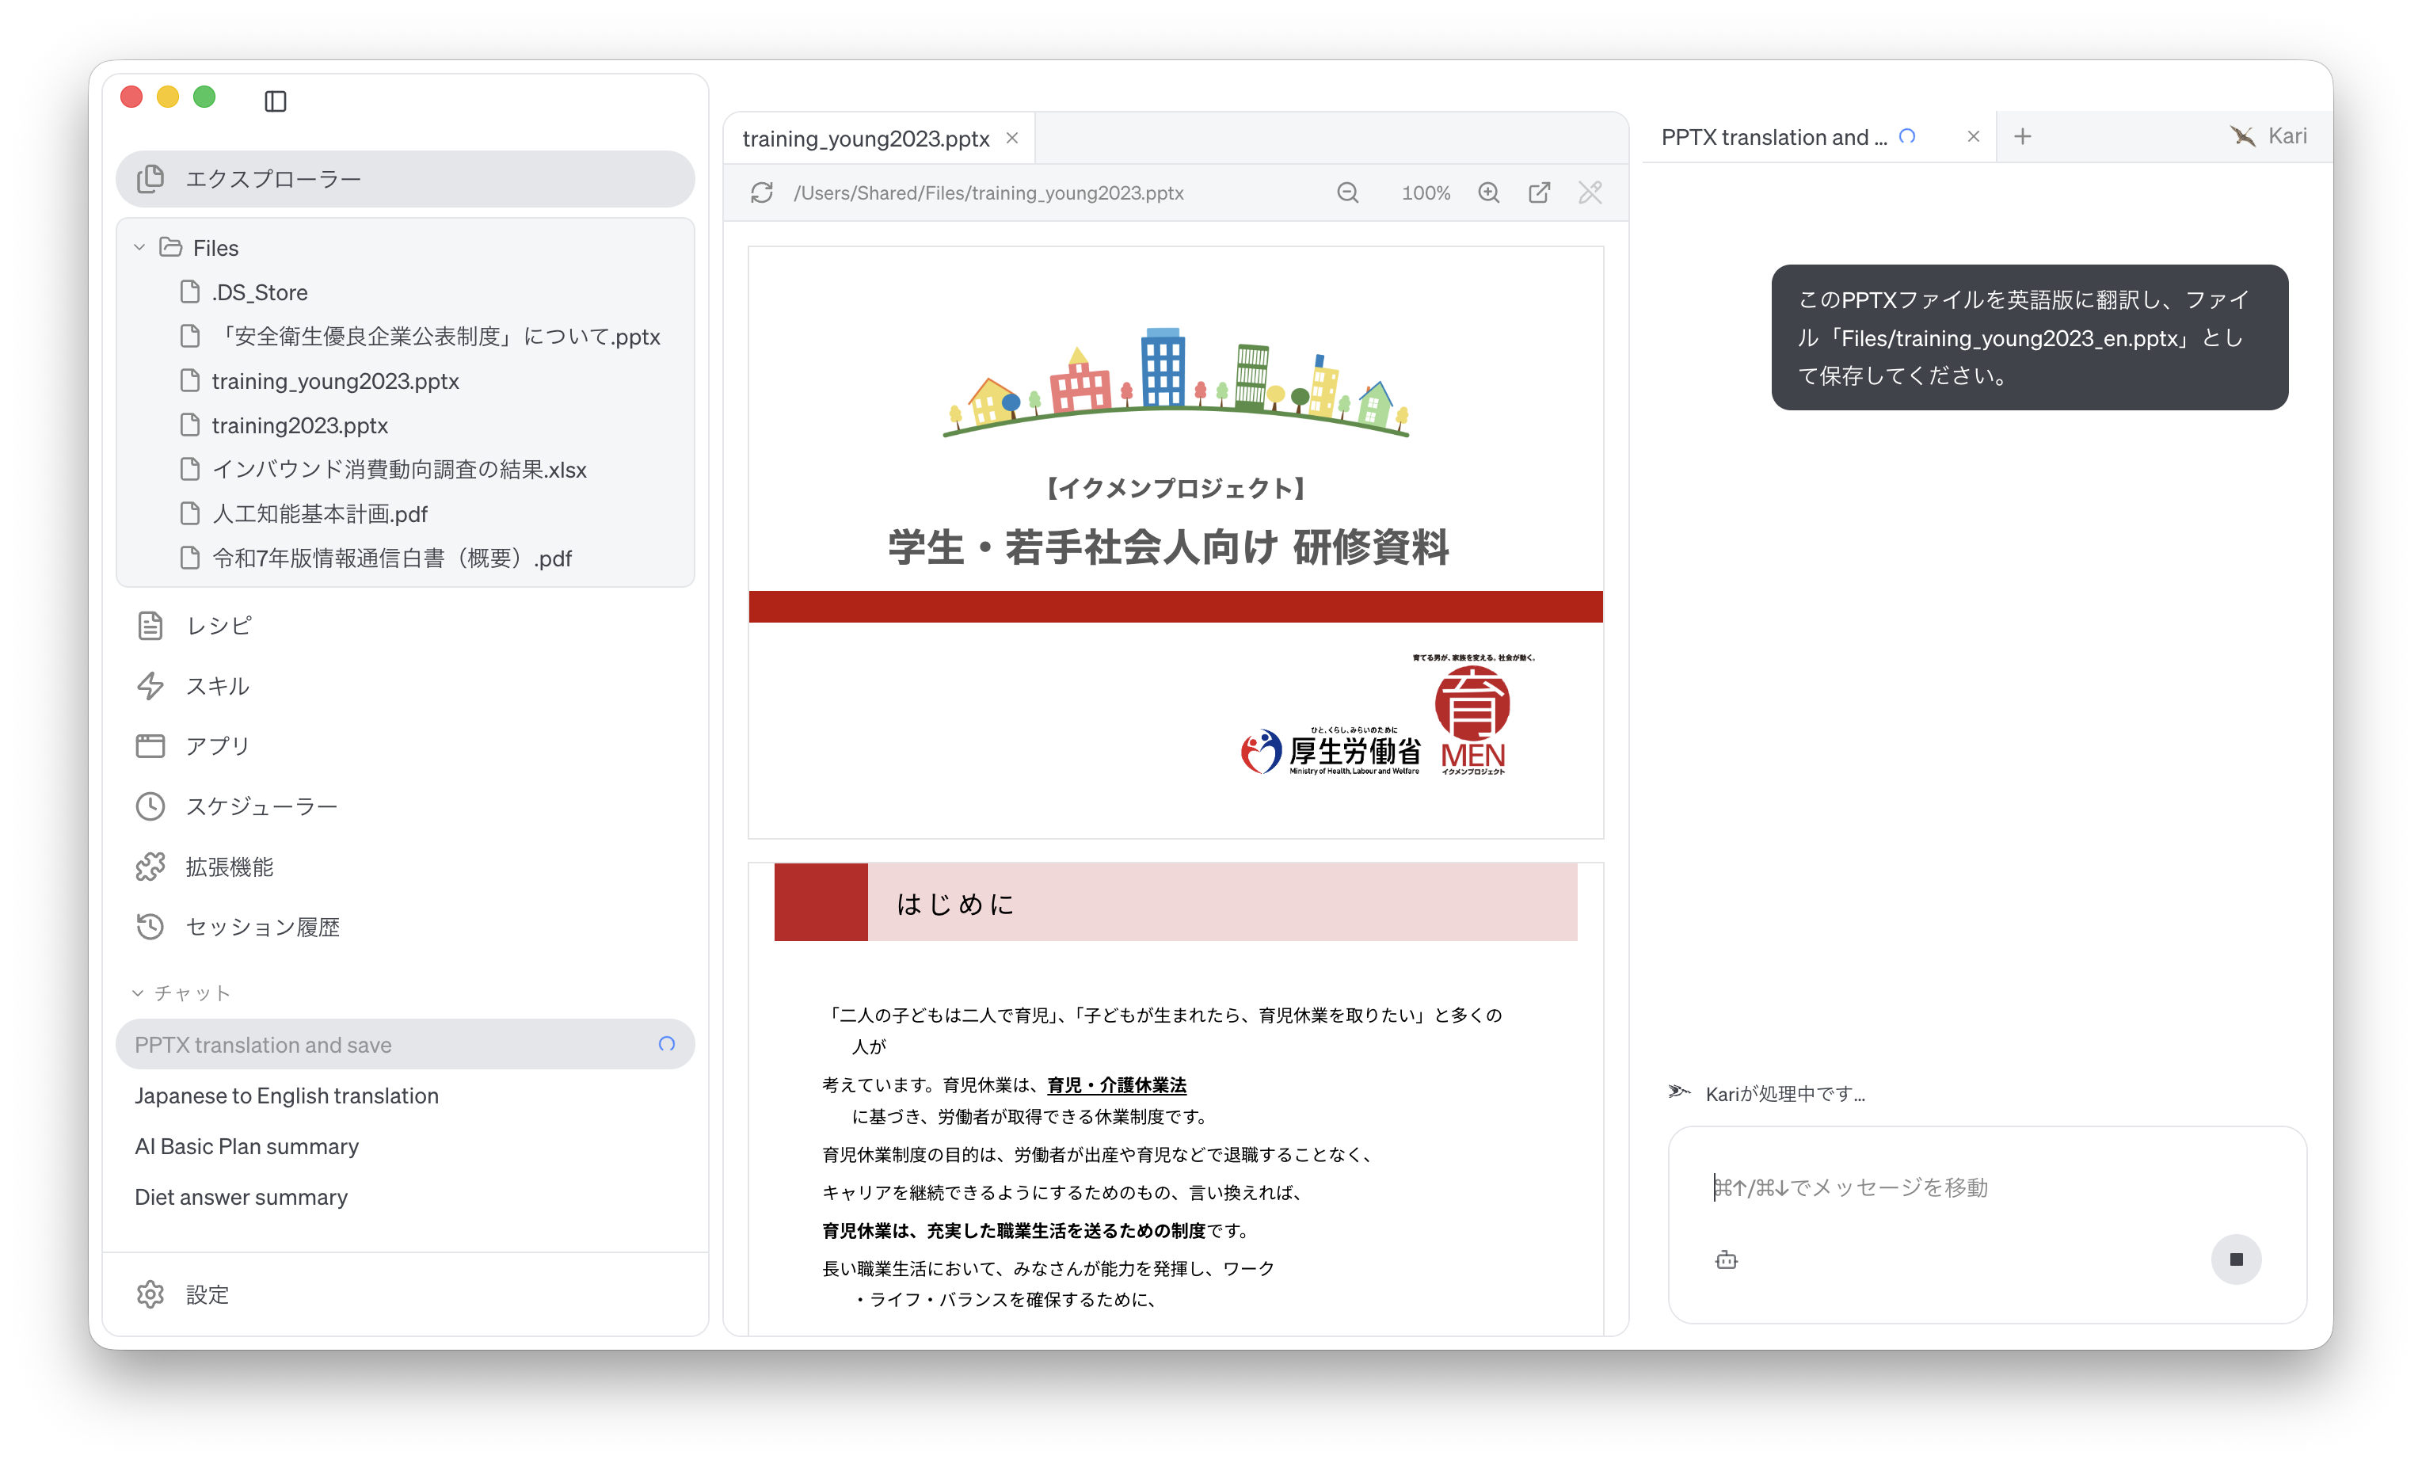This screenshot has height=1467, width=2422.
Task: Click the セッション履歴 history icon
Action: (150, 926)
